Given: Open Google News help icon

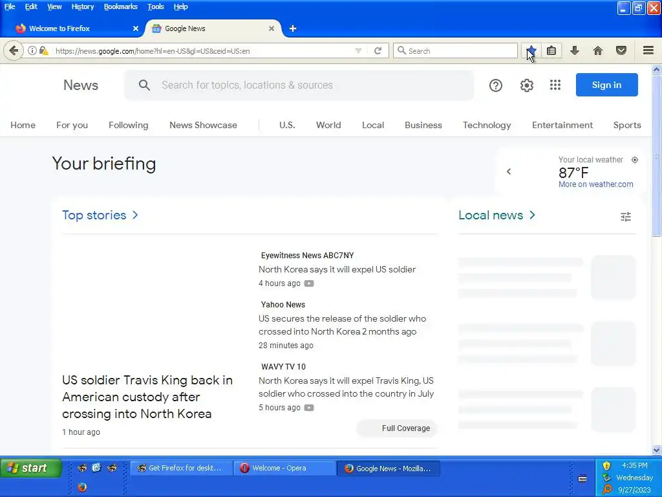Looking at the screenshot, I should 496,85.
